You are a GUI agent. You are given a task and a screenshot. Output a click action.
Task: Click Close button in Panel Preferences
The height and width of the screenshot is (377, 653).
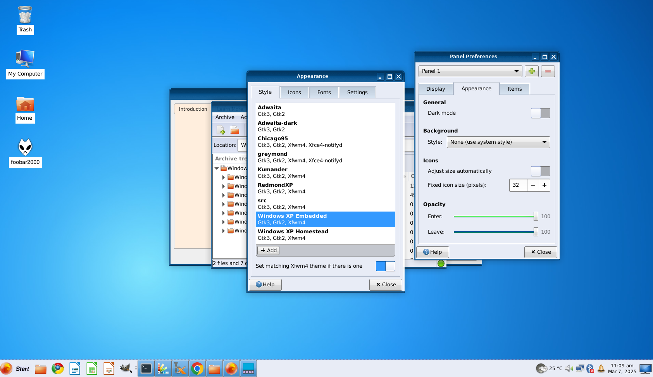[x=541, y=252]
